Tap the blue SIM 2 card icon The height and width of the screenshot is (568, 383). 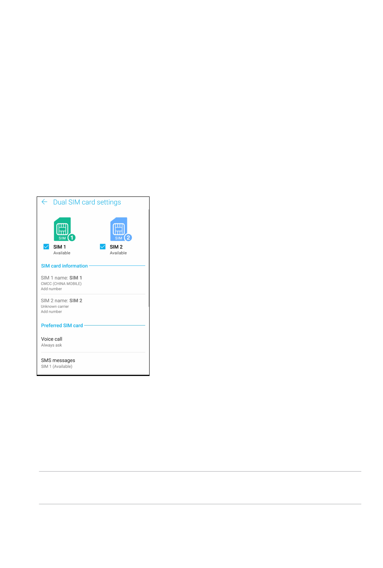click(x=119, y=229)
